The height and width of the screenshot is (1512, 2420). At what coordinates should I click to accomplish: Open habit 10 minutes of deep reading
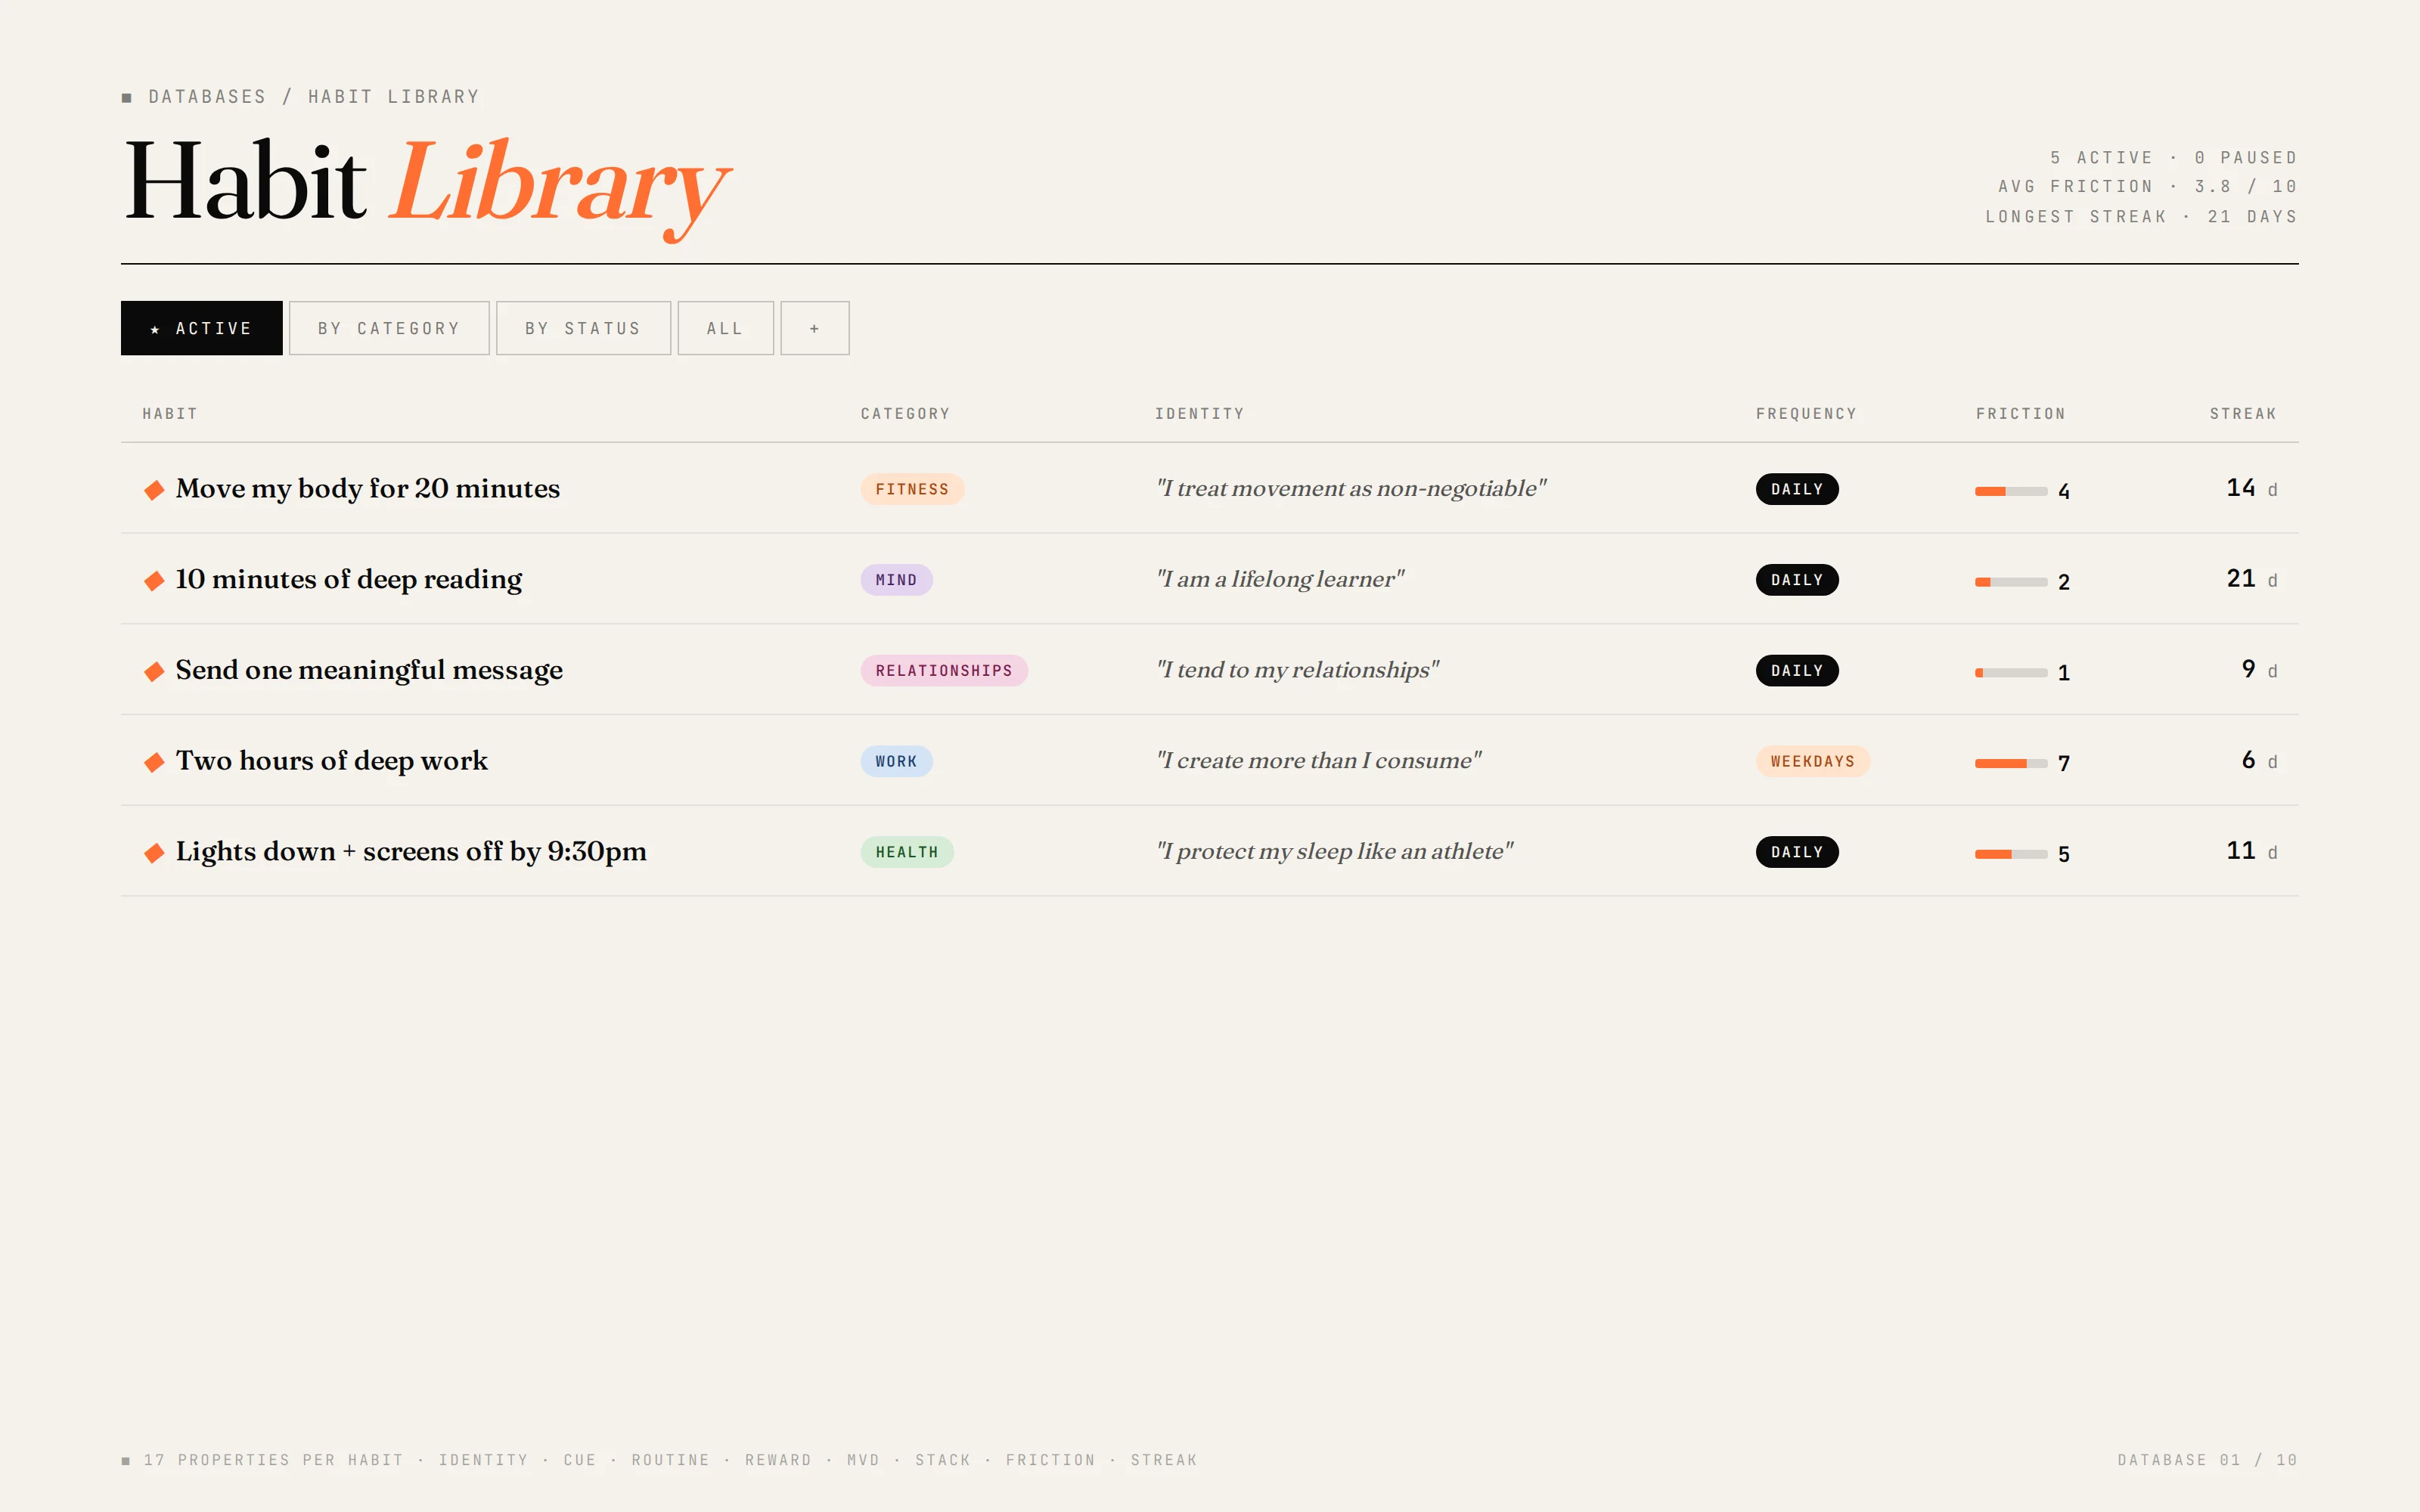point(349,580)
